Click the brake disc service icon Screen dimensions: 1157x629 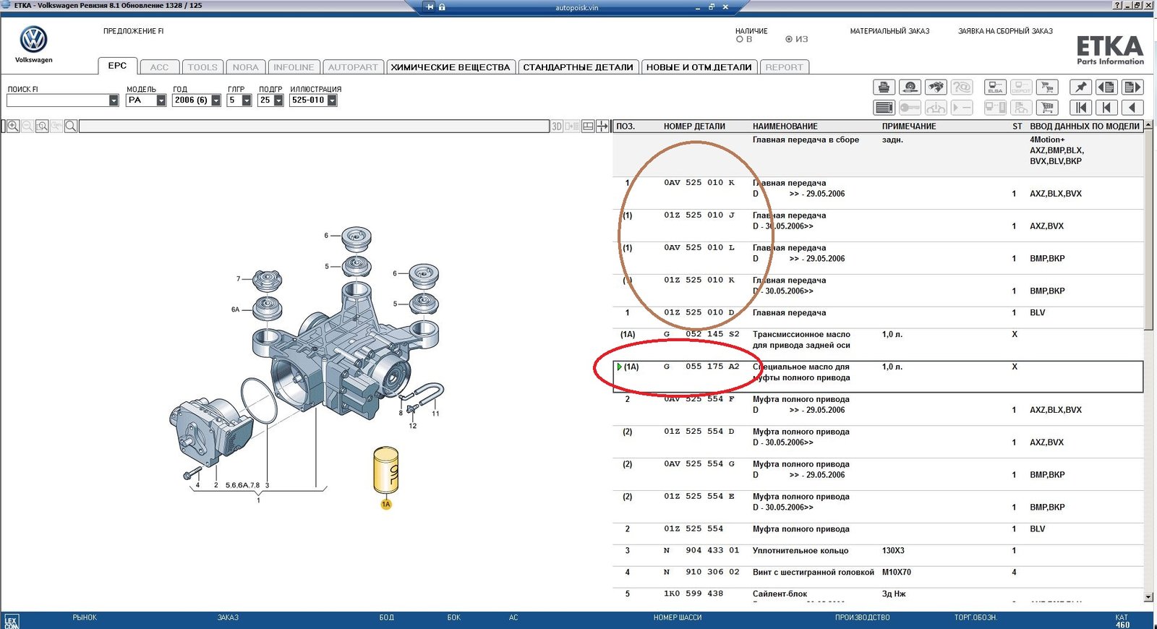click(910, 87)
